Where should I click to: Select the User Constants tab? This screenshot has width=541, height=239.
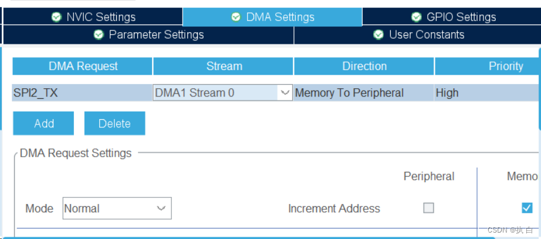point(417,34)
